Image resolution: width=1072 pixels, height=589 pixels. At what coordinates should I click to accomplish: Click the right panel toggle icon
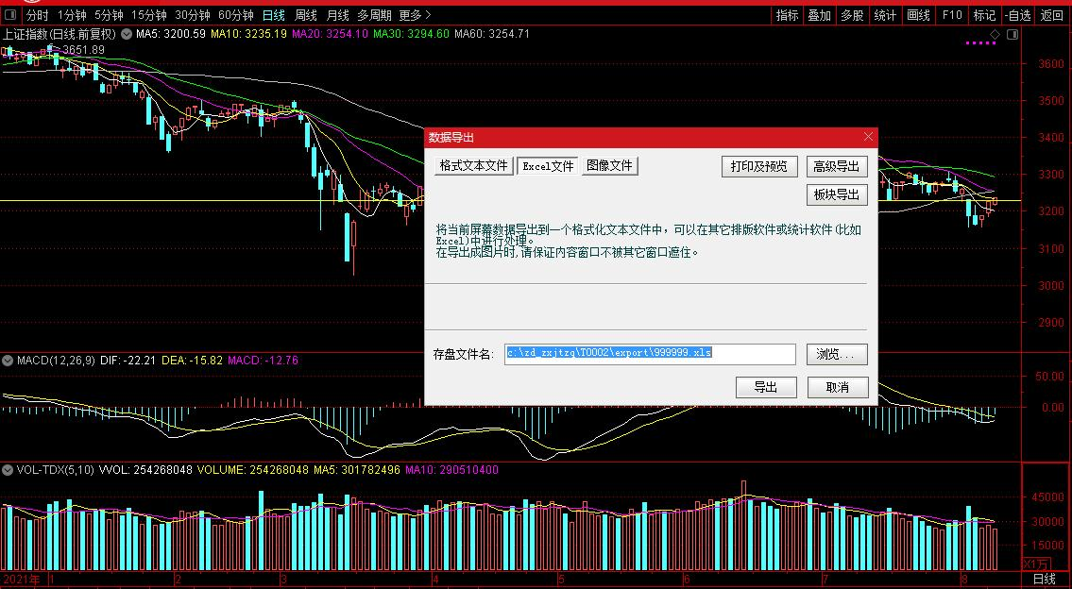[1012, 34]
